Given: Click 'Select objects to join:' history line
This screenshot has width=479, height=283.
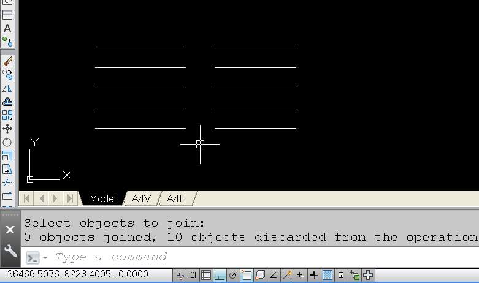Looking at the screenshot, I should pyautogui.click(x=114, y=223).
